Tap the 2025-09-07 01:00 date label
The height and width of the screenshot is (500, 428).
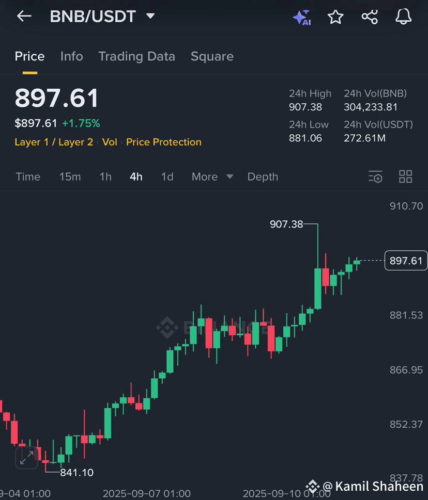click(147, 494)
